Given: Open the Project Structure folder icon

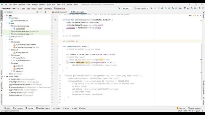Looking at the screenshot, I should 180,8.
